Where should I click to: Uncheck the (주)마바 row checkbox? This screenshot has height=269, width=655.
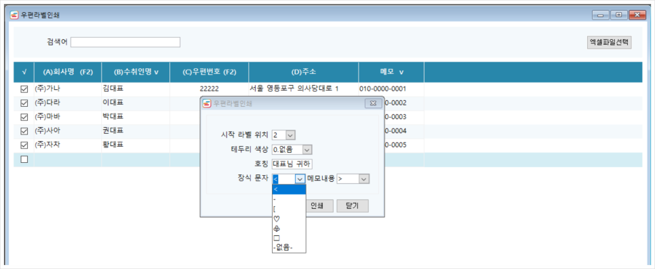click(24, 117)
